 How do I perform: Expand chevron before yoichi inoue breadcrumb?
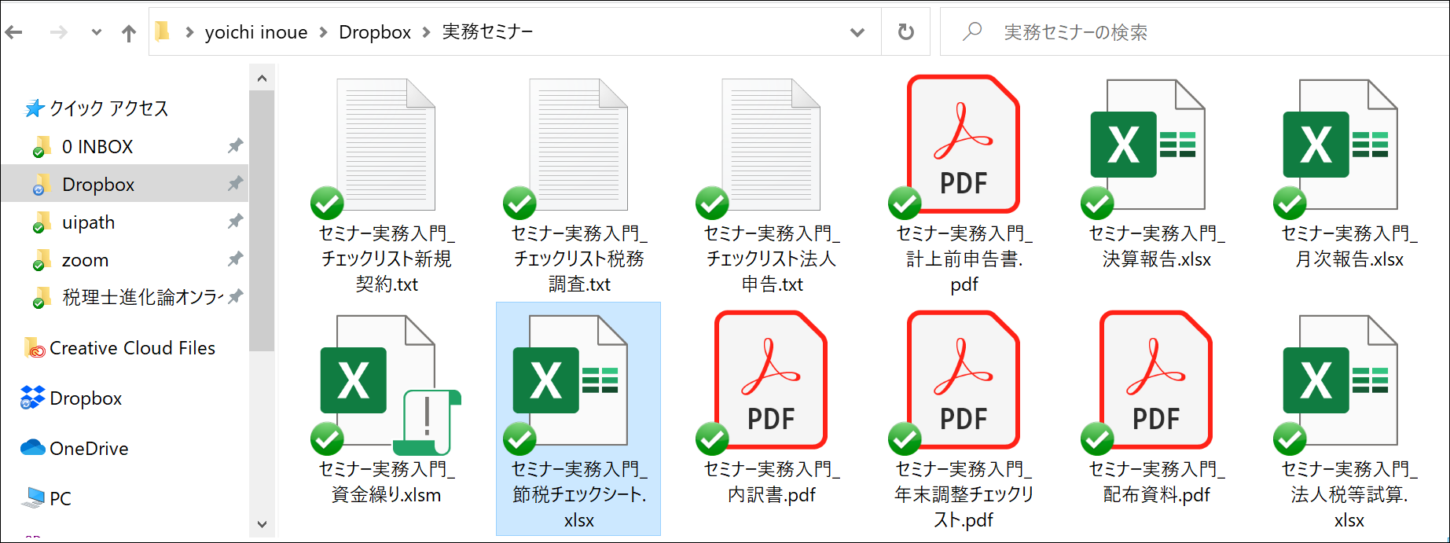pyautogui.click(x=189, y=32)
